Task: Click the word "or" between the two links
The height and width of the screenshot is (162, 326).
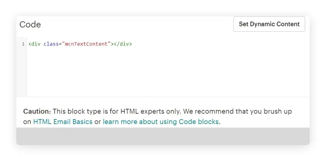Action: point(97,122)
